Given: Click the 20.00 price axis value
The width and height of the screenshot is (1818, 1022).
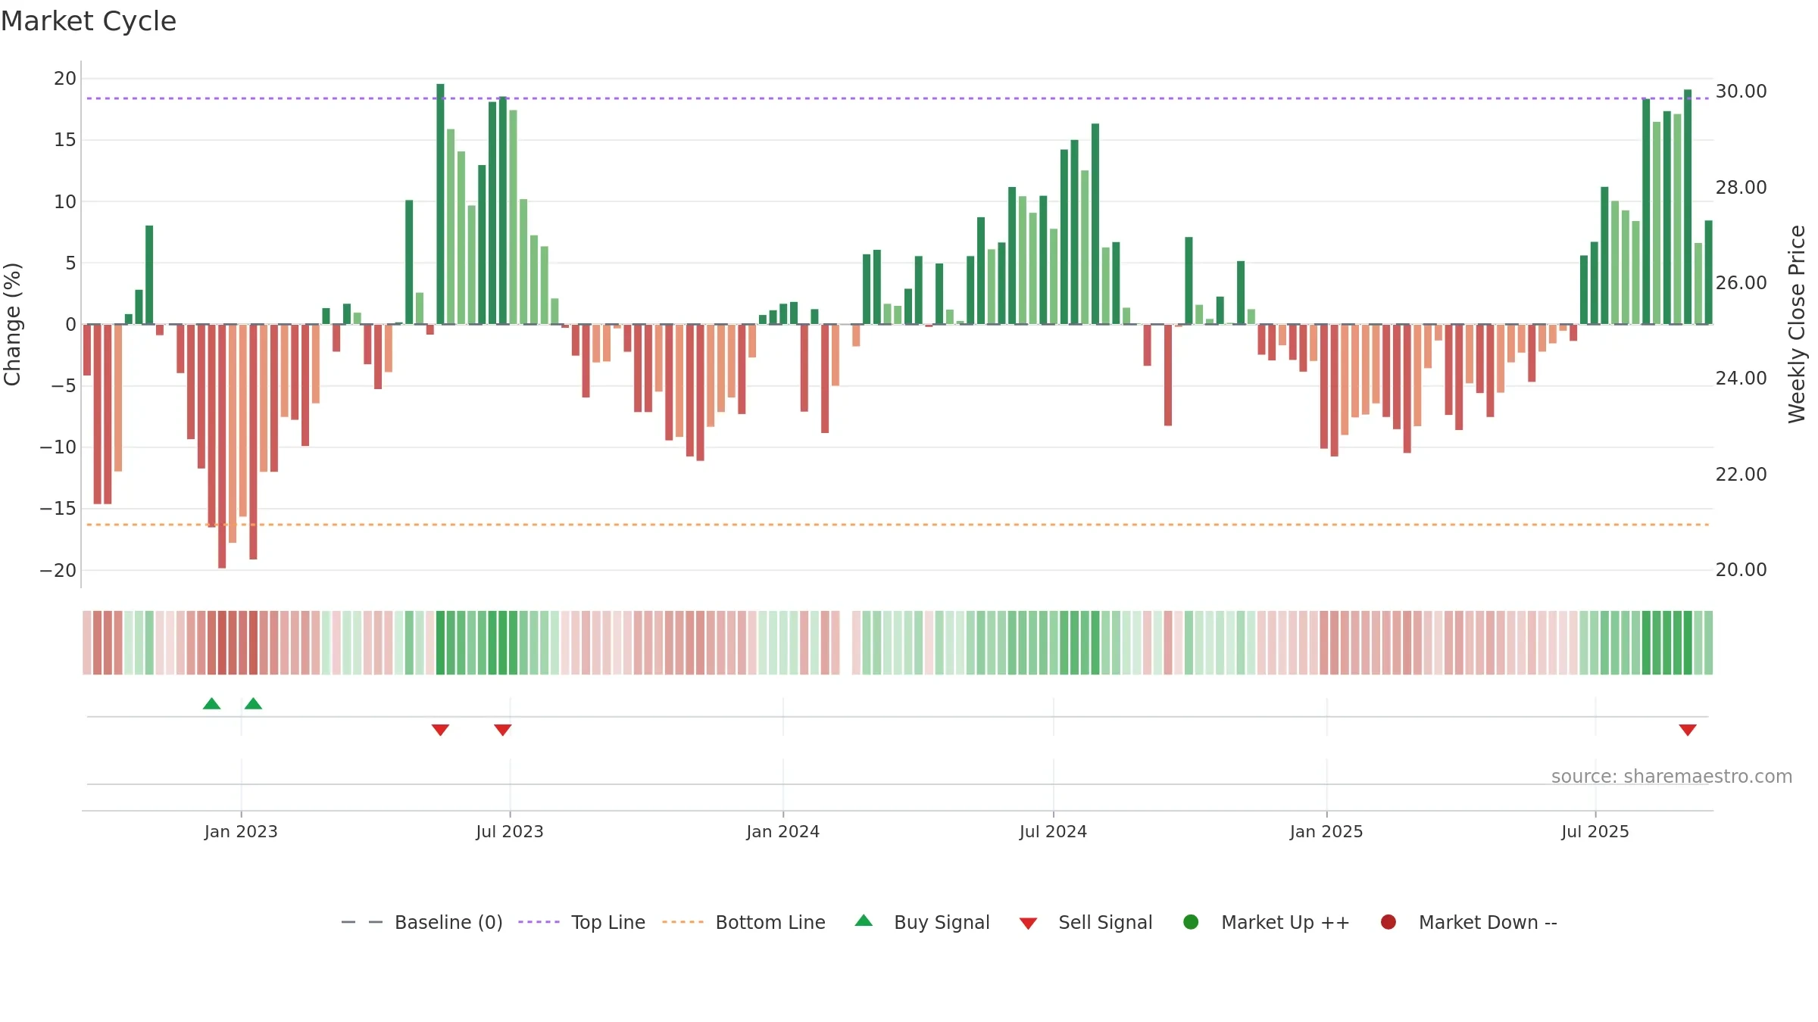Looking at the screenshot, I should click(1741, 569).
